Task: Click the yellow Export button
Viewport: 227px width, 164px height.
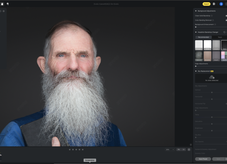Action: point(207,4)
